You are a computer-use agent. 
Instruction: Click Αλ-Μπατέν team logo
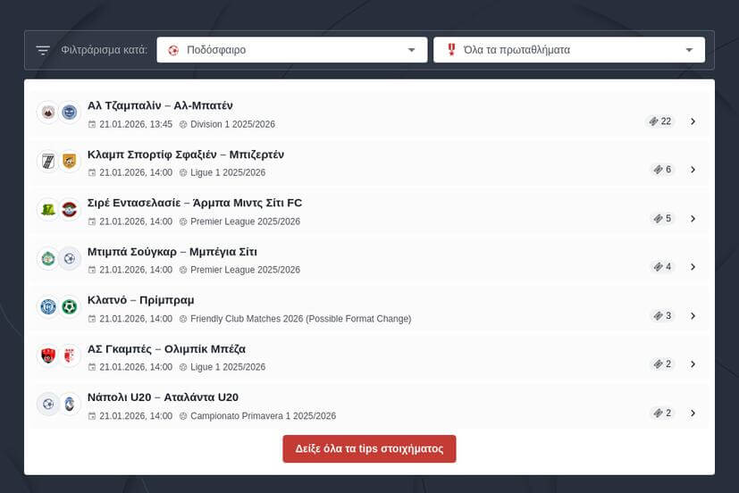click(x=70, y=113)
